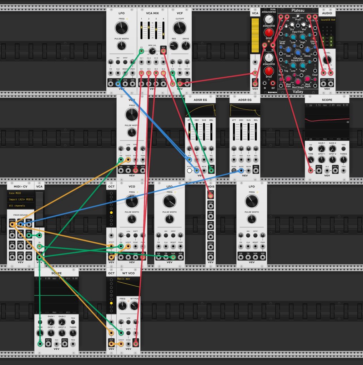363x365 pixels.
Task: Click the CV 1 input jack on VCA MIX
Action: point(141,62)
